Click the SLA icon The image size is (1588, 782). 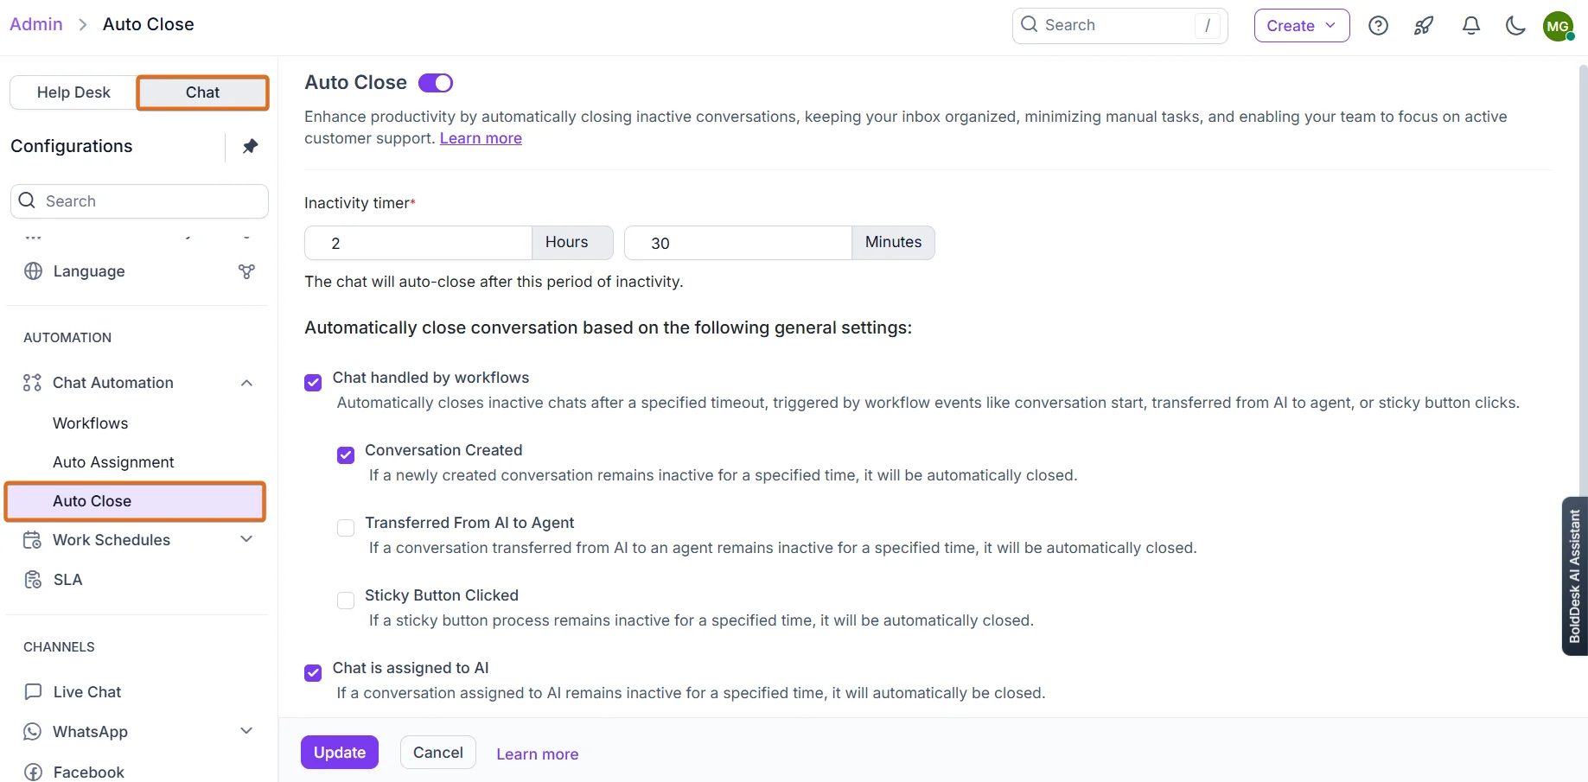pos(33,580)
